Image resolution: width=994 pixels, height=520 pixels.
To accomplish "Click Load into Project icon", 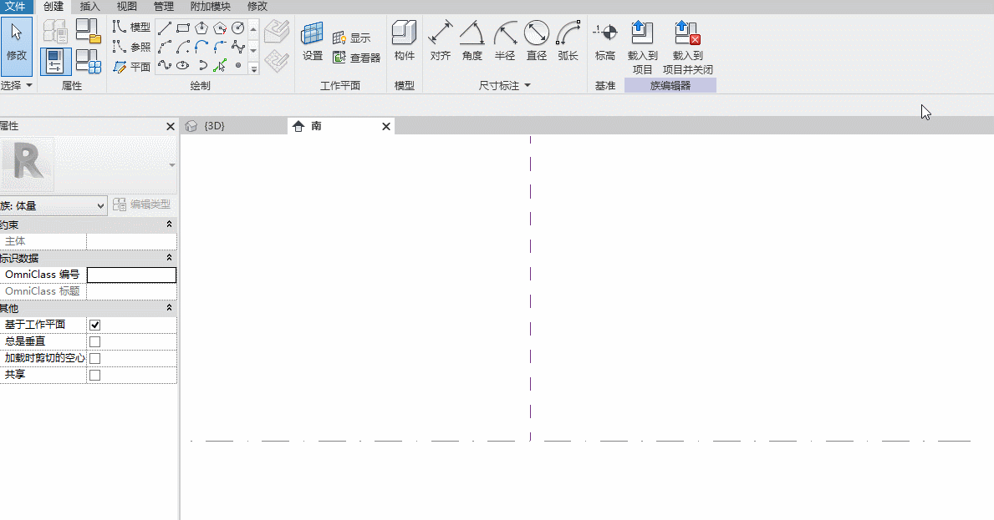I will [x=642, y=48].
